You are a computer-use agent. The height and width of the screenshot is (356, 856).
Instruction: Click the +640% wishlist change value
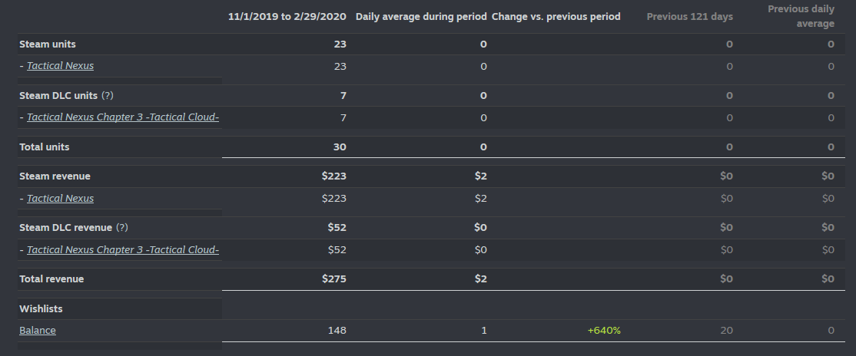603,331
